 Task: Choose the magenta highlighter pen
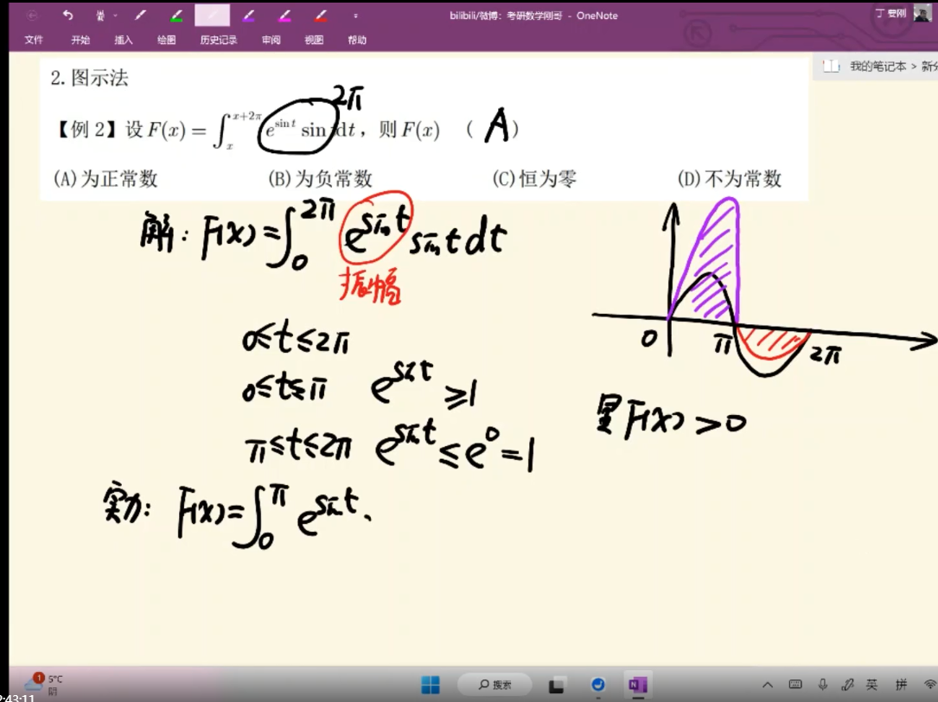click(x=284, y=16)
